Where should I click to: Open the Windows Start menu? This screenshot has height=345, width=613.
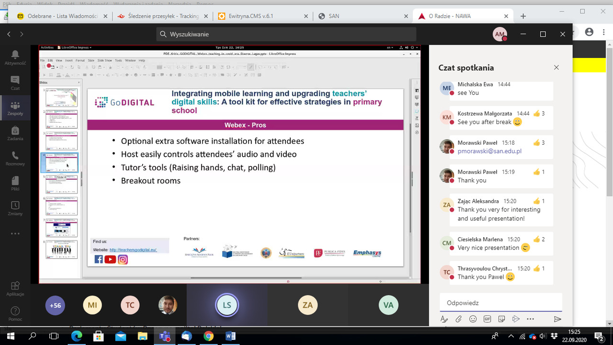(11, 336)
